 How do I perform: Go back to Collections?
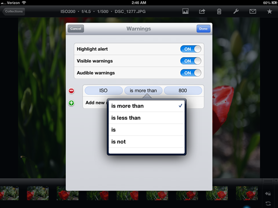point(14,11)
